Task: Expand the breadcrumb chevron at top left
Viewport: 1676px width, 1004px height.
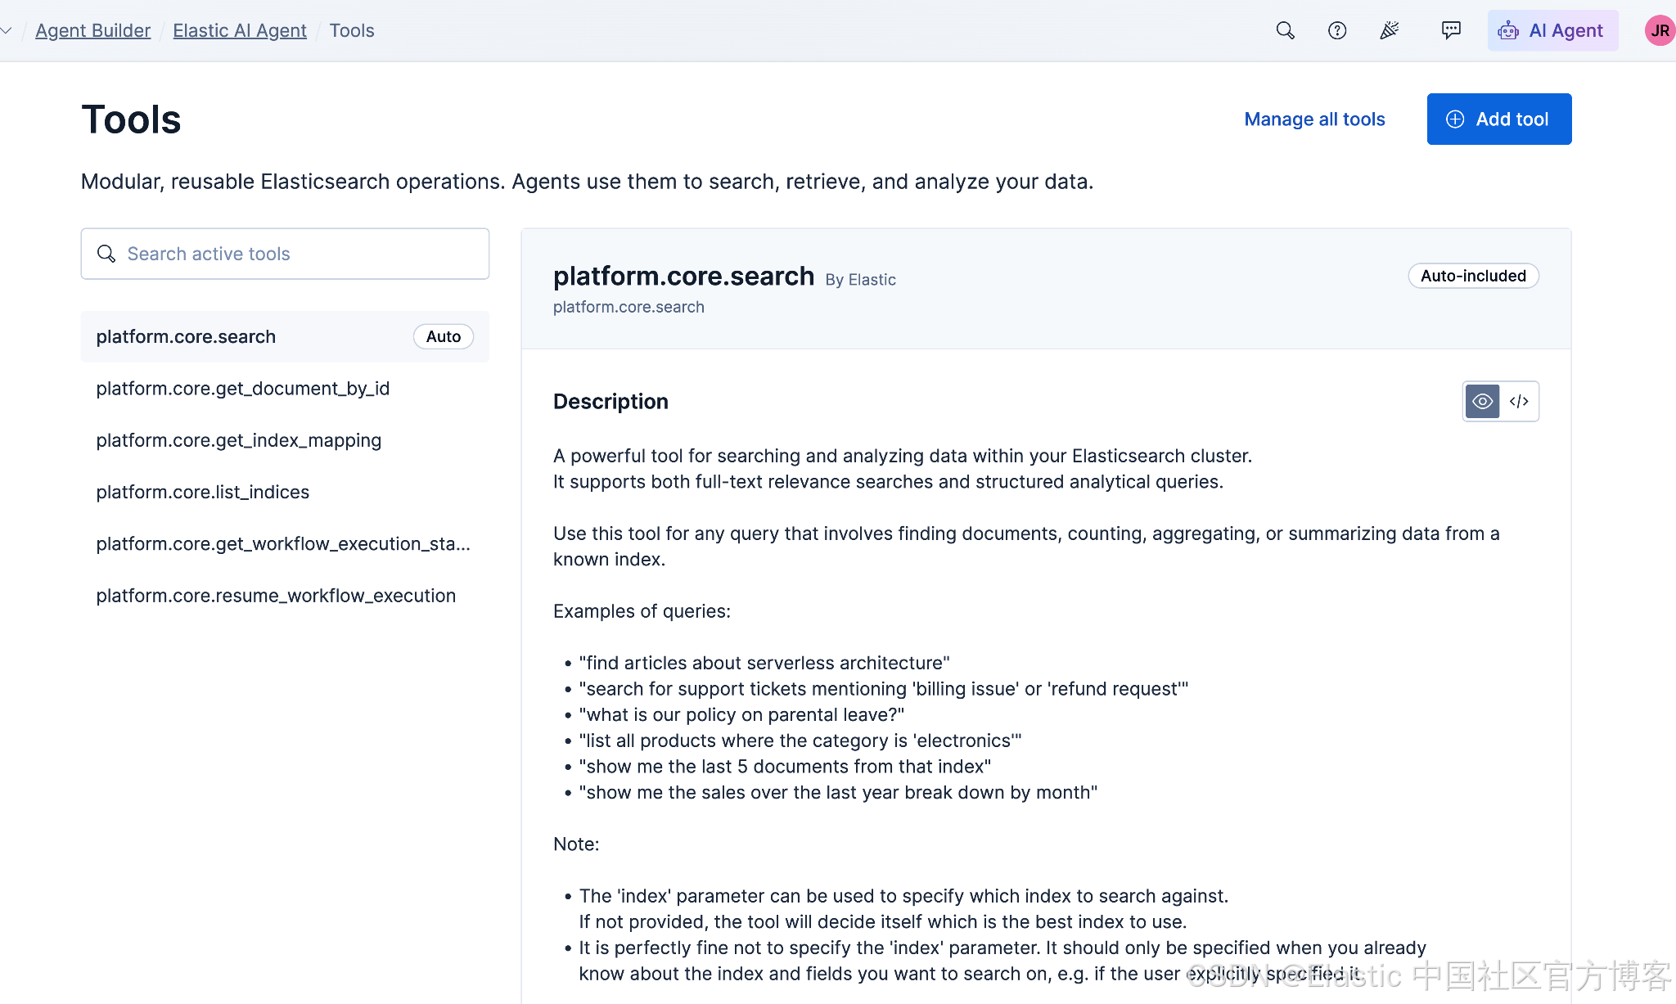Action: (7, 30)
